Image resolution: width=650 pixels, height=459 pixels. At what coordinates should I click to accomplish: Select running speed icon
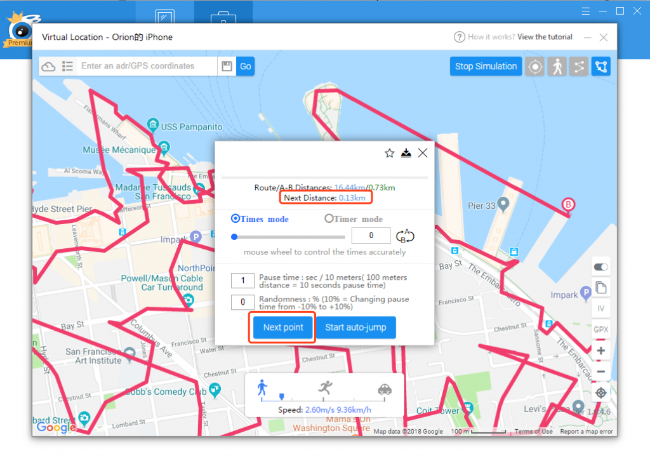pos(326,387)
